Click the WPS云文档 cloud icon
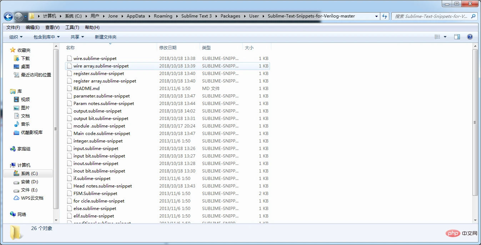481x245 pixels. pyautogui.click(x=16, y=198)
